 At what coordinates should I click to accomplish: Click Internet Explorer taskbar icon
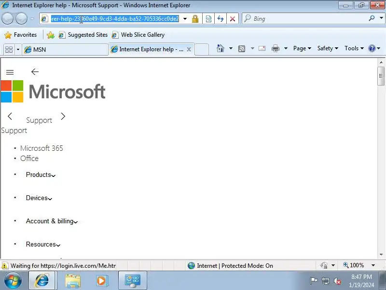41,280
